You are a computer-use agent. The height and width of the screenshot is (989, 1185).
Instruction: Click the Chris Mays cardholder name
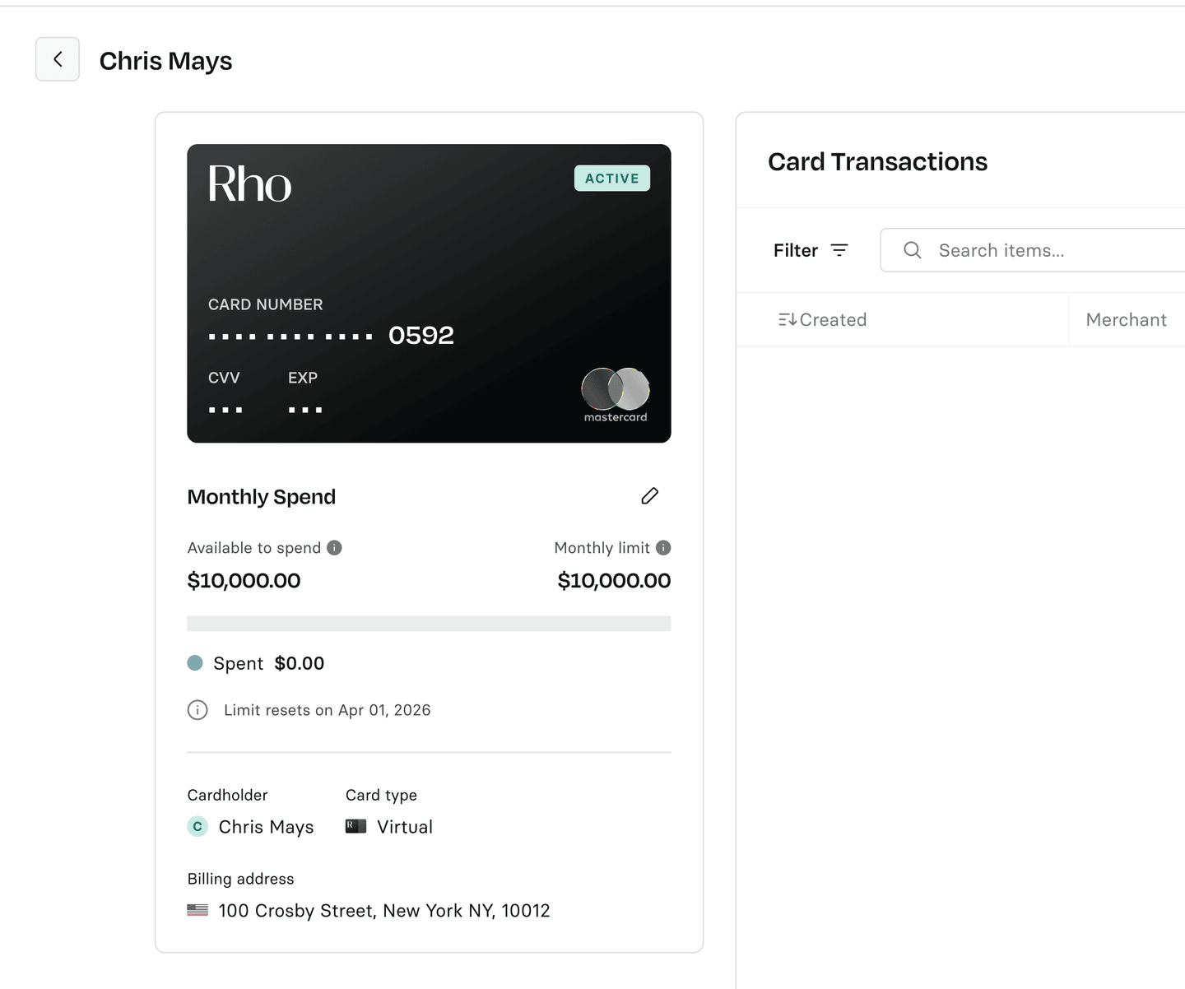point(266,827)
